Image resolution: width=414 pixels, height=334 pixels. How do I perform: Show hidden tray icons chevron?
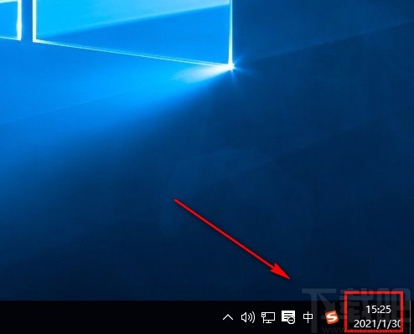pos(228,317)
